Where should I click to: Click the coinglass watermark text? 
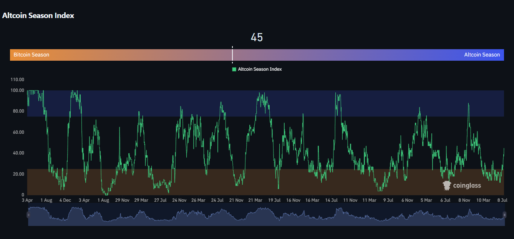[467, 186]
